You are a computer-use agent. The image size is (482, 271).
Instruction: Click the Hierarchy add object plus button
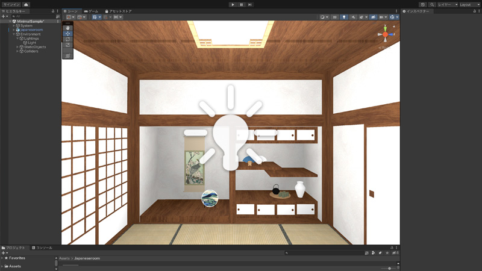coord(4,16)
